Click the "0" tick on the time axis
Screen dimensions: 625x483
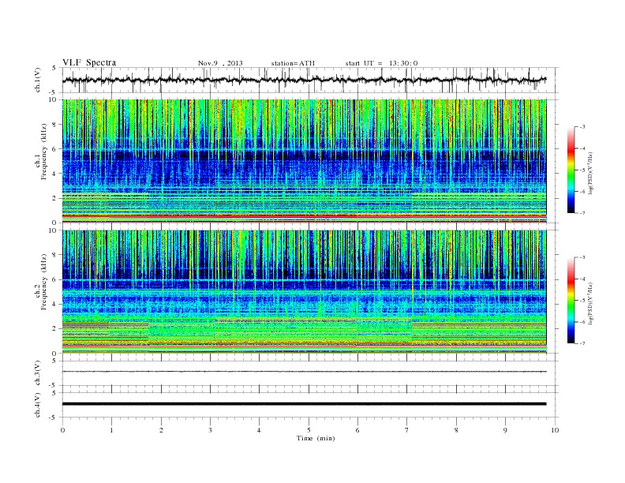click(62, 430)
